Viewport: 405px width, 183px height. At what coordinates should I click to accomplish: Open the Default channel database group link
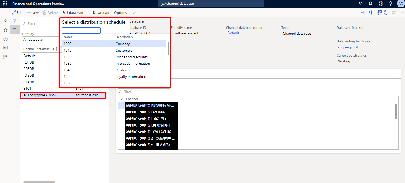pos(233,33)
